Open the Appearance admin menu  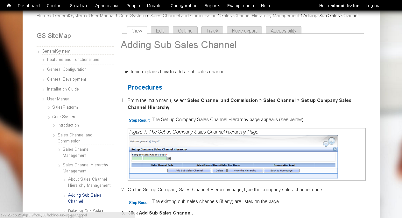[107, 5]
